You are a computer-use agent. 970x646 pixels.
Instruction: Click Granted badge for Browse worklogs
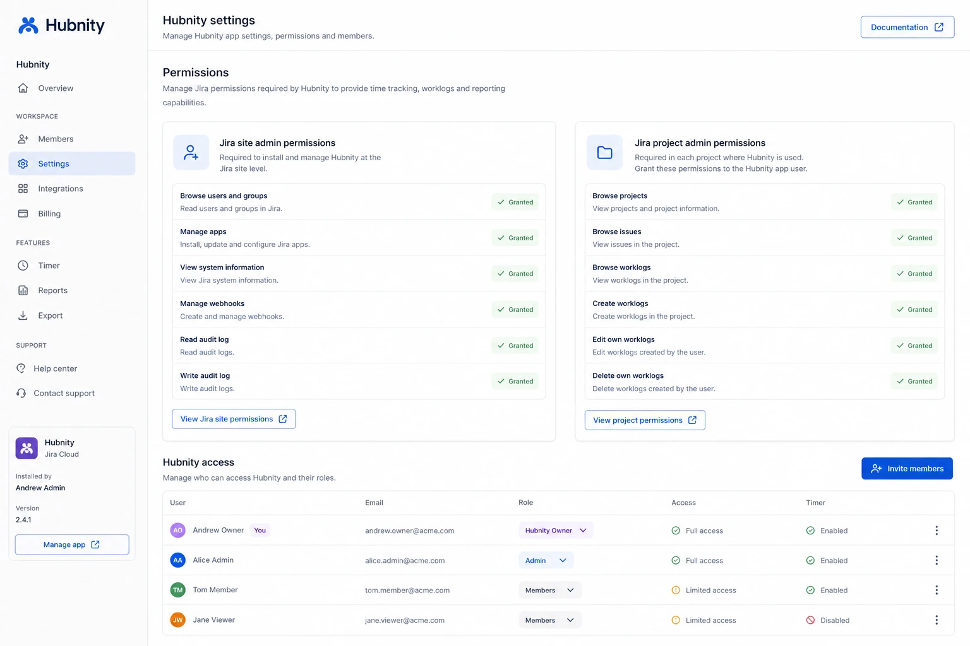[914, 274]
